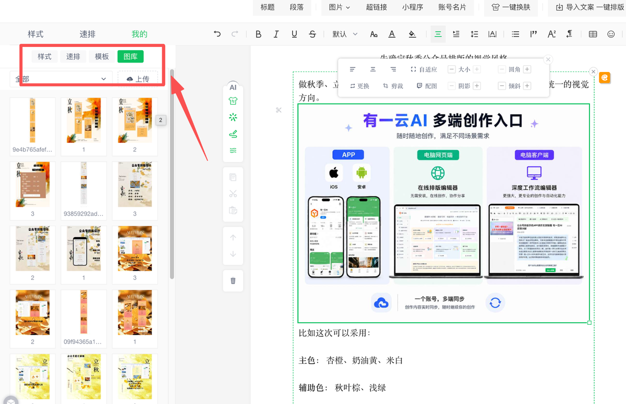Click the 段落 button
The height and width of the screenshot is (404, 626).
click(x=297, y=7)
